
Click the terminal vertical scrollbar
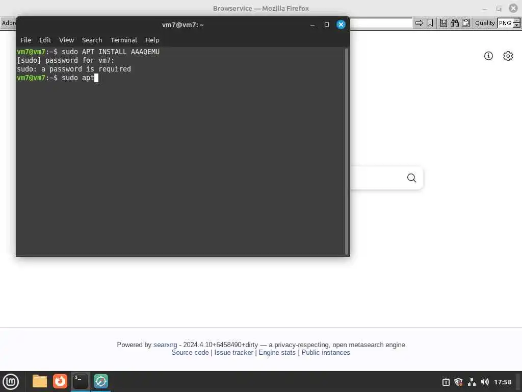click(x=346, y=151)
